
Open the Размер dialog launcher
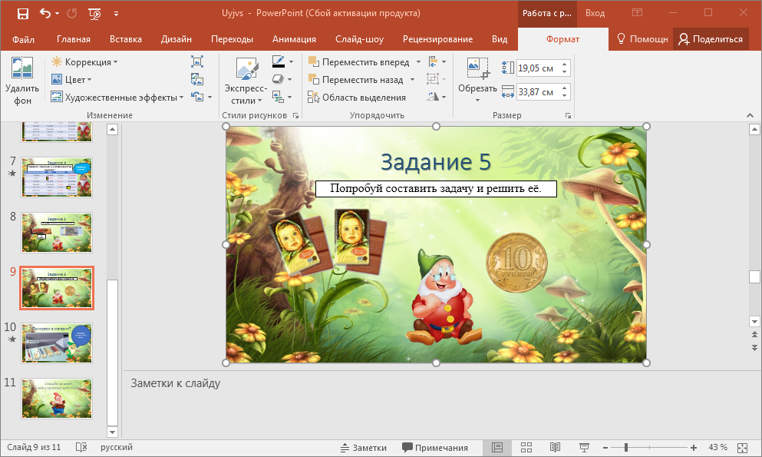coord(568,116)
